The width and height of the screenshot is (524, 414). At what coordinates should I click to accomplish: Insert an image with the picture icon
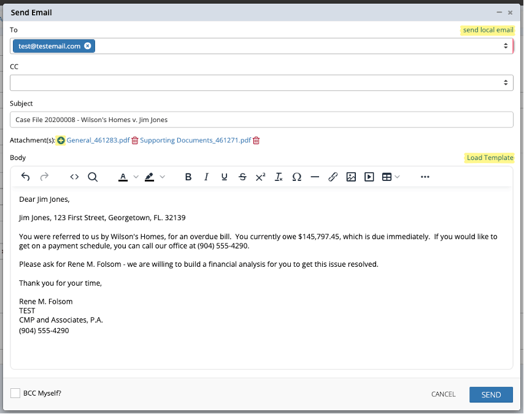(x=351, y=177)
